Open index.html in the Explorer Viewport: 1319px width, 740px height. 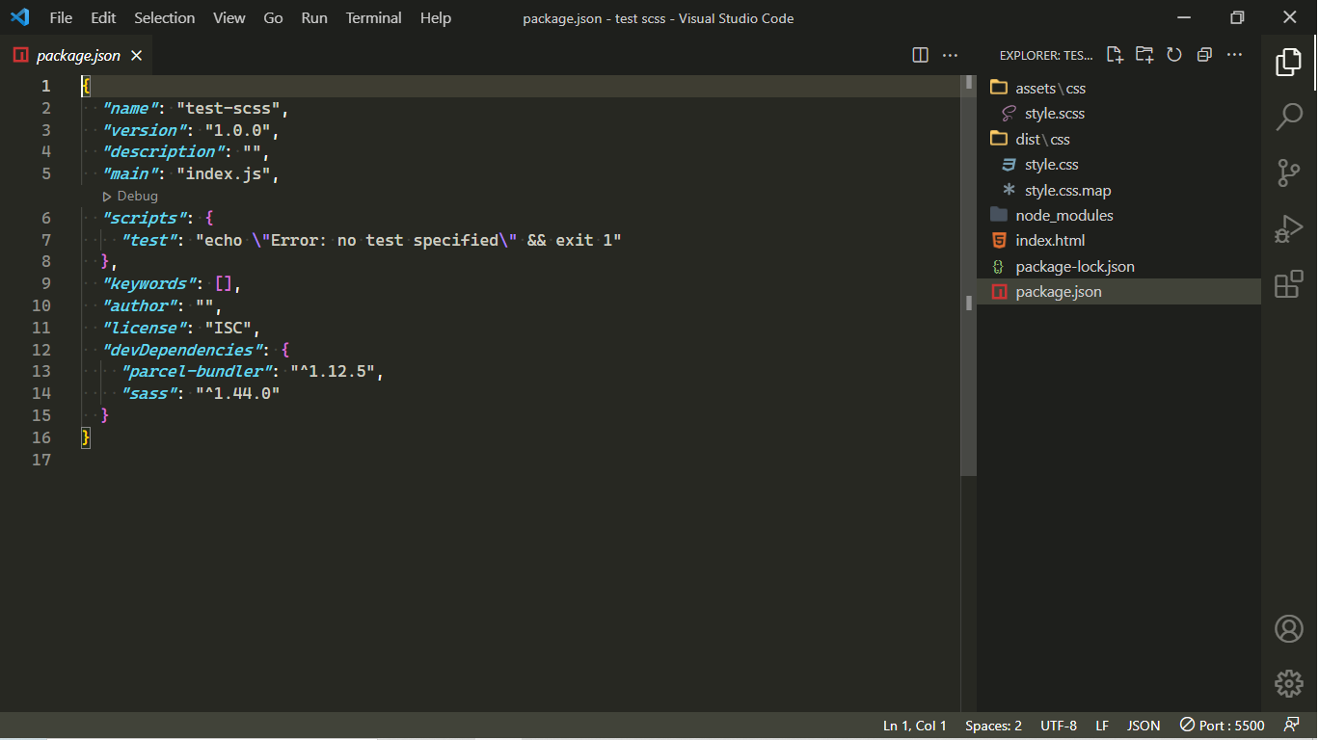(x=1118, y=241)
